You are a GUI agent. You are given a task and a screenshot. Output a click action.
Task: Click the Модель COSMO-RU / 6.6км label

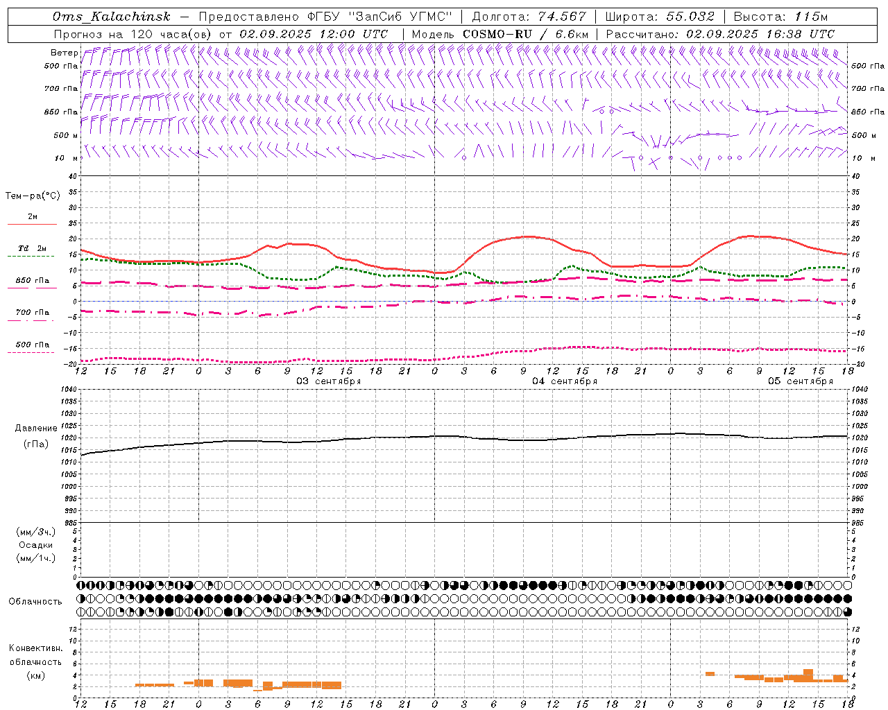(x=499, y=34)
